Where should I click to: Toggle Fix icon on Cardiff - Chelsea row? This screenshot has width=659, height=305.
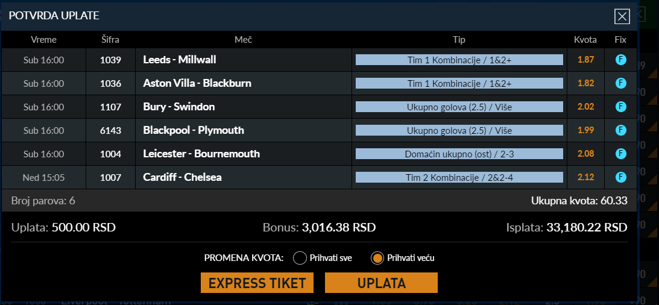pos(621,177)
